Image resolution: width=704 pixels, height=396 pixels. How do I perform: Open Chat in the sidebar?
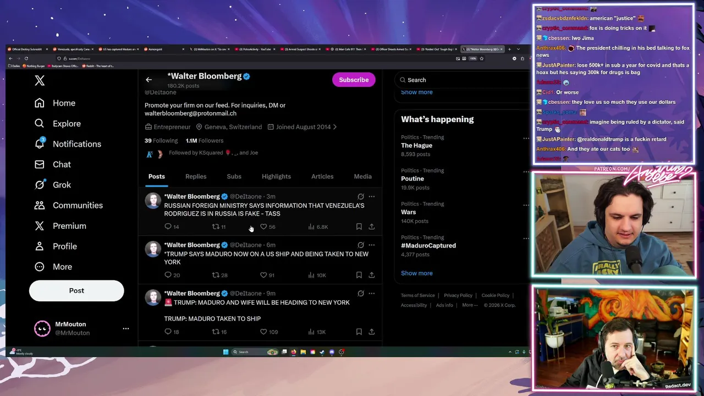[53, 164]
